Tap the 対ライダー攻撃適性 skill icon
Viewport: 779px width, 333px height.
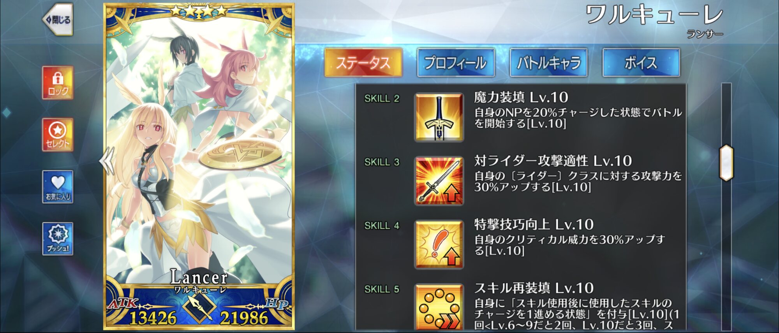click(x=439, y=181)
